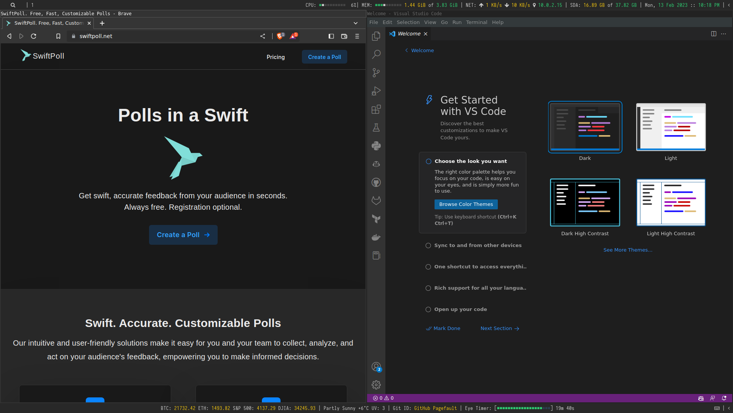Select the 'Sync to and from other devices' step
Screen dimensions: 733x413
click(478, 246)
